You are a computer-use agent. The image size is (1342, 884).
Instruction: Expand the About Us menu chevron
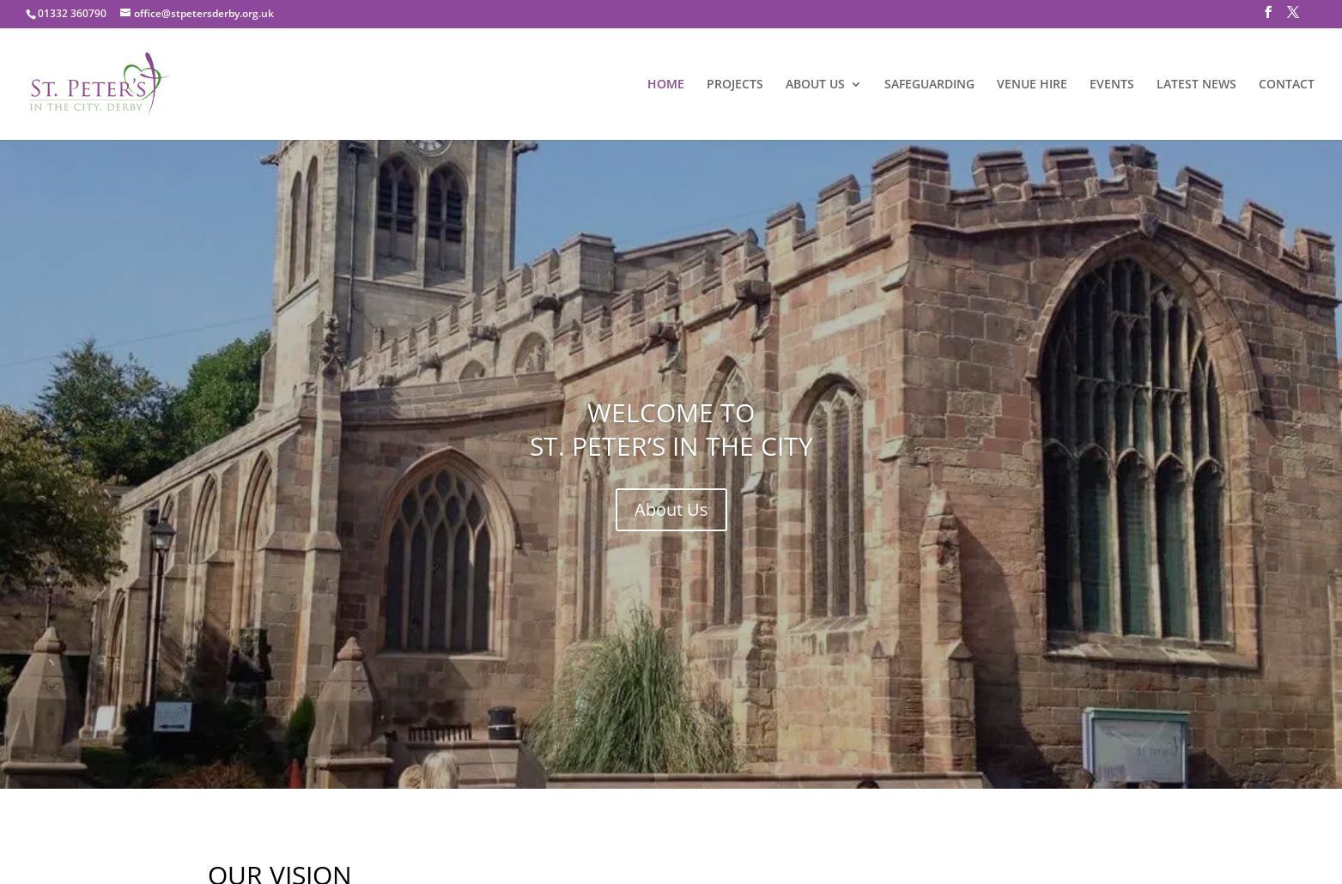point(855,84)
